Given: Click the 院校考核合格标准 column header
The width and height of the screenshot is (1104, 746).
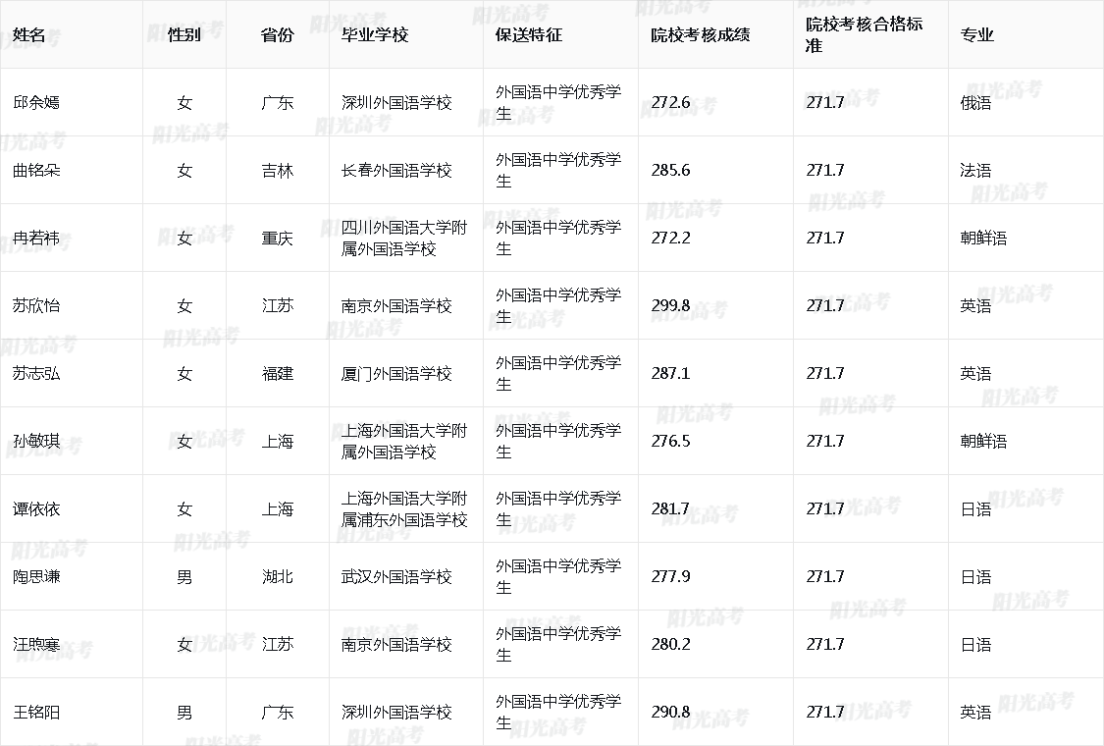Looking at the screenshot, I should (x=864, y=34).
